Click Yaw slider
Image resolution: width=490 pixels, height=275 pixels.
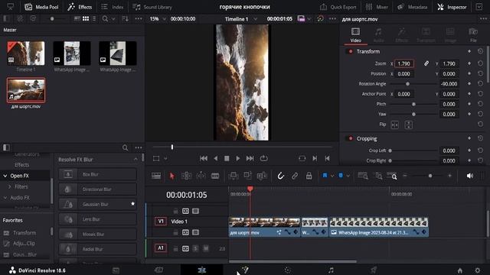coord(413,114)
